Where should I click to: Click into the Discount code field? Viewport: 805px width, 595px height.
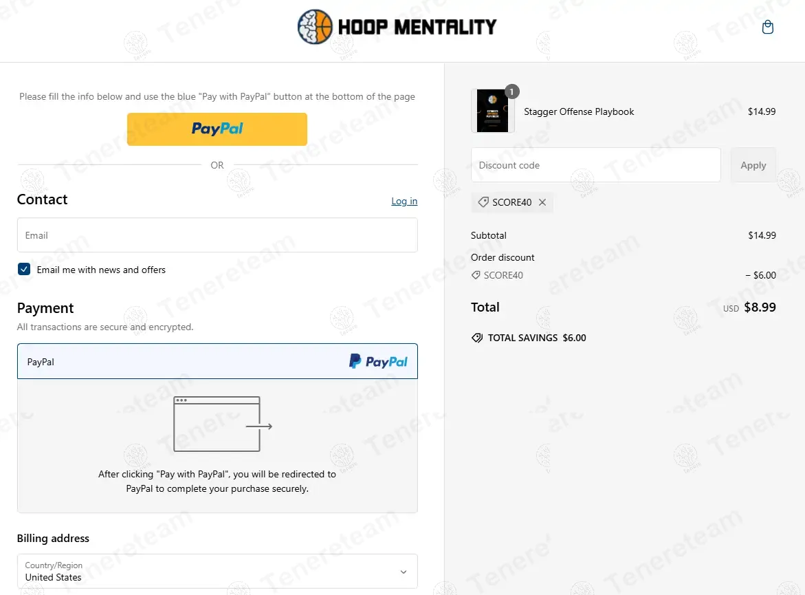(x=595, y=165)
